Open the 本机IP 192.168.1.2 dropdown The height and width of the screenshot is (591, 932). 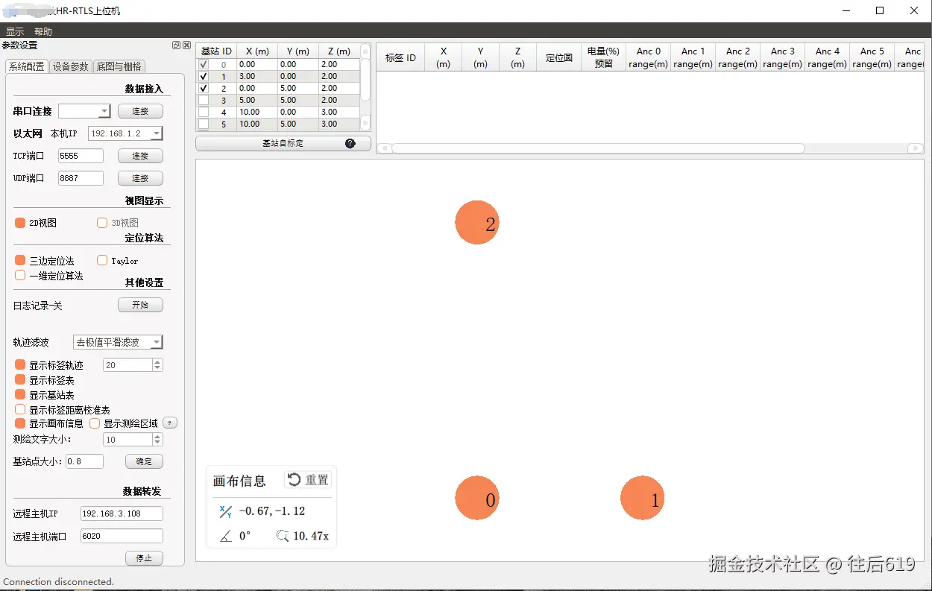[x=125, y=133]
